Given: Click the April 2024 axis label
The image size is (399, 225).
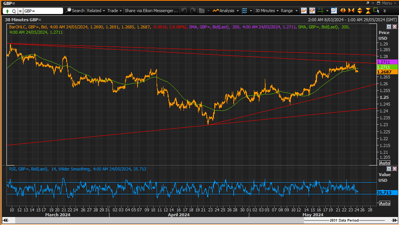Looking at the screenshot, I should [x=179, y=215].
